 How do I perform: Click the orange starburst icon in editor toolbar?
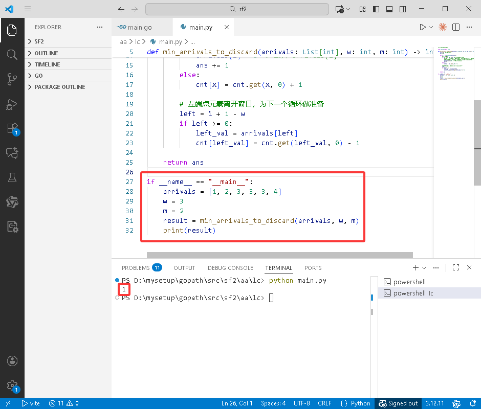[442, 27]
